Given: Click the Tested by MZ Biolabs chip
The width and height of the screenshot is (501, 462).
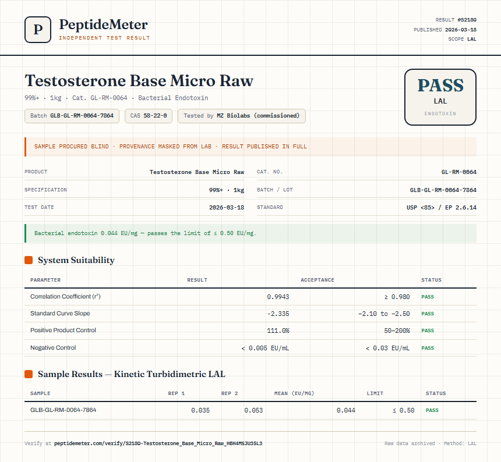Looking at the screenshot, I should pyautogui.click(x=242, y=116).
